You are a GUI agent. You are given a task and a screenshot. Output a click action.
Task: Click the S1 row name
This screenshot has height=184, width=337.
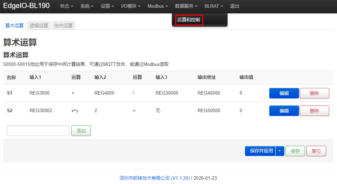pyautogui.click(x=10, y=93)
